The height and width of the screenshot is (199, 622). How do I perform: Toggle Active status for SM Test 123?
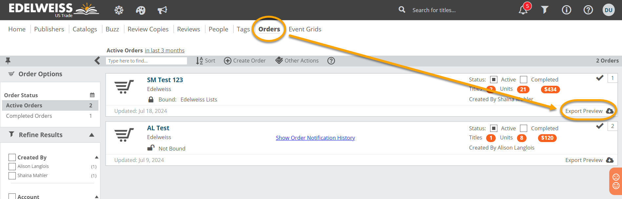pyautogui.click(x=494, y=80)
